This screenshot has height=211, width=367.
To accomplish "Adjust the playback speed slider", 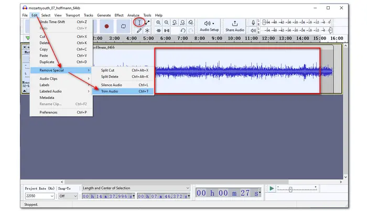I will pos(290,189).
